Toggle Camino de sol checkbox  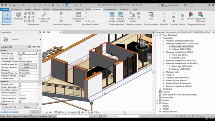20,79
